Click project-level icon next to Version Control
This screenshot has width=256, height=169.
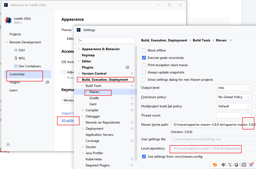132,73
